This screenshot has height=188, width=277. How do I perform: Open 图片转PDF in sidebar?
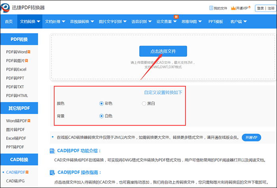(15, 130)
